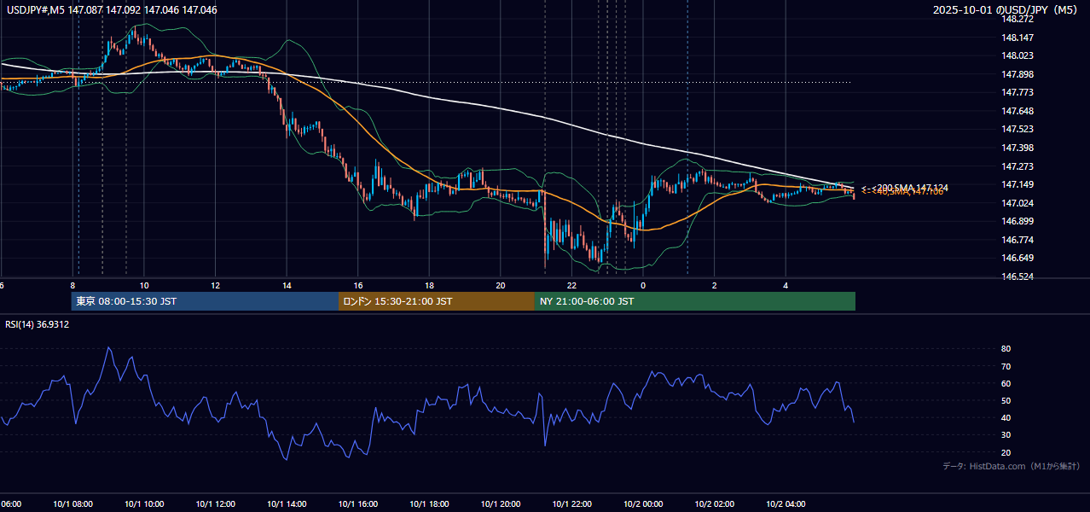Click the データ: HistData.com source credit
The width and height of the screenshot is (1090, 512).
[x=1012, y=466]
